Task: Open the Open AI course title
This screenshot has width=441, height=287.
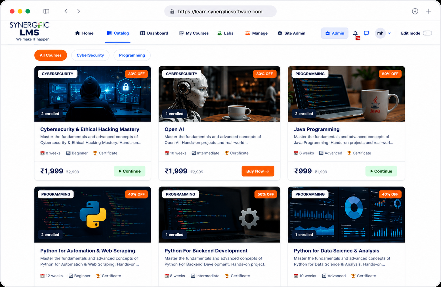Action: click(174, 129)
